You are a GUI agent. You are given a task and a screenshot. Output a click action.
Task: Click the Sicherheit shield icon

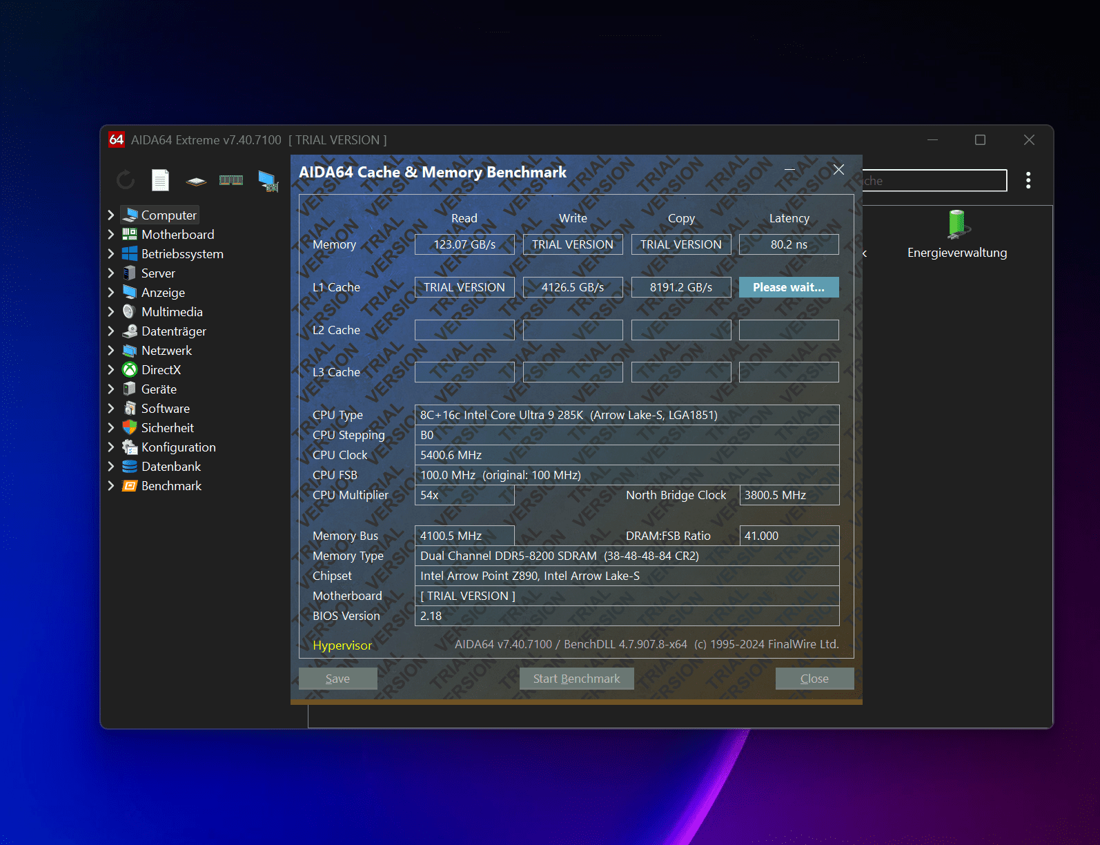[130, 428]
